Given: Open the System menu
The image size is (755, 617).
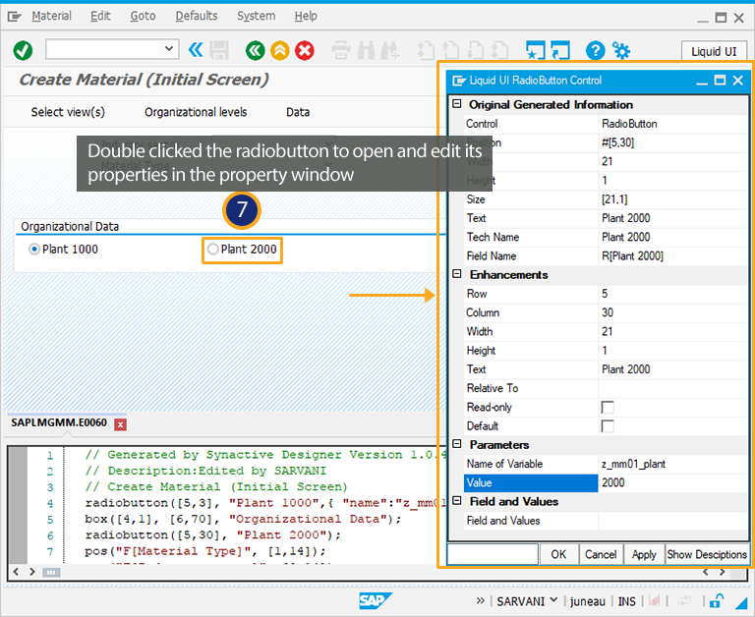Looking at the screenshot, I should point(257,16).
